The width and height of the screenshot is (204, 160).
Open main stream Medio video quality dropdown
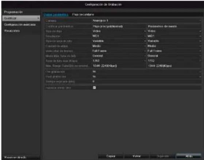pos(119,46)
